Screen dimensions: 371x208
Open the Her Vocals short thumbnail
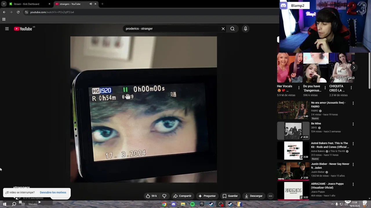[x=290, y=68]
